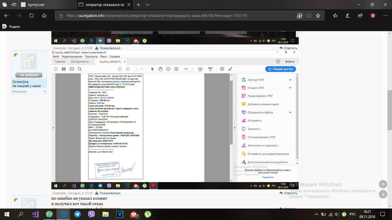Open the 75% zoom dropdown in Acrobat screenshot
This screenshot has height=220, width=392.
(x=188, y=69)
